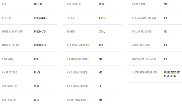Screen dimensions: 182x105
Task: Click the Metatarsal Protection label
Action: coord(144,59)
